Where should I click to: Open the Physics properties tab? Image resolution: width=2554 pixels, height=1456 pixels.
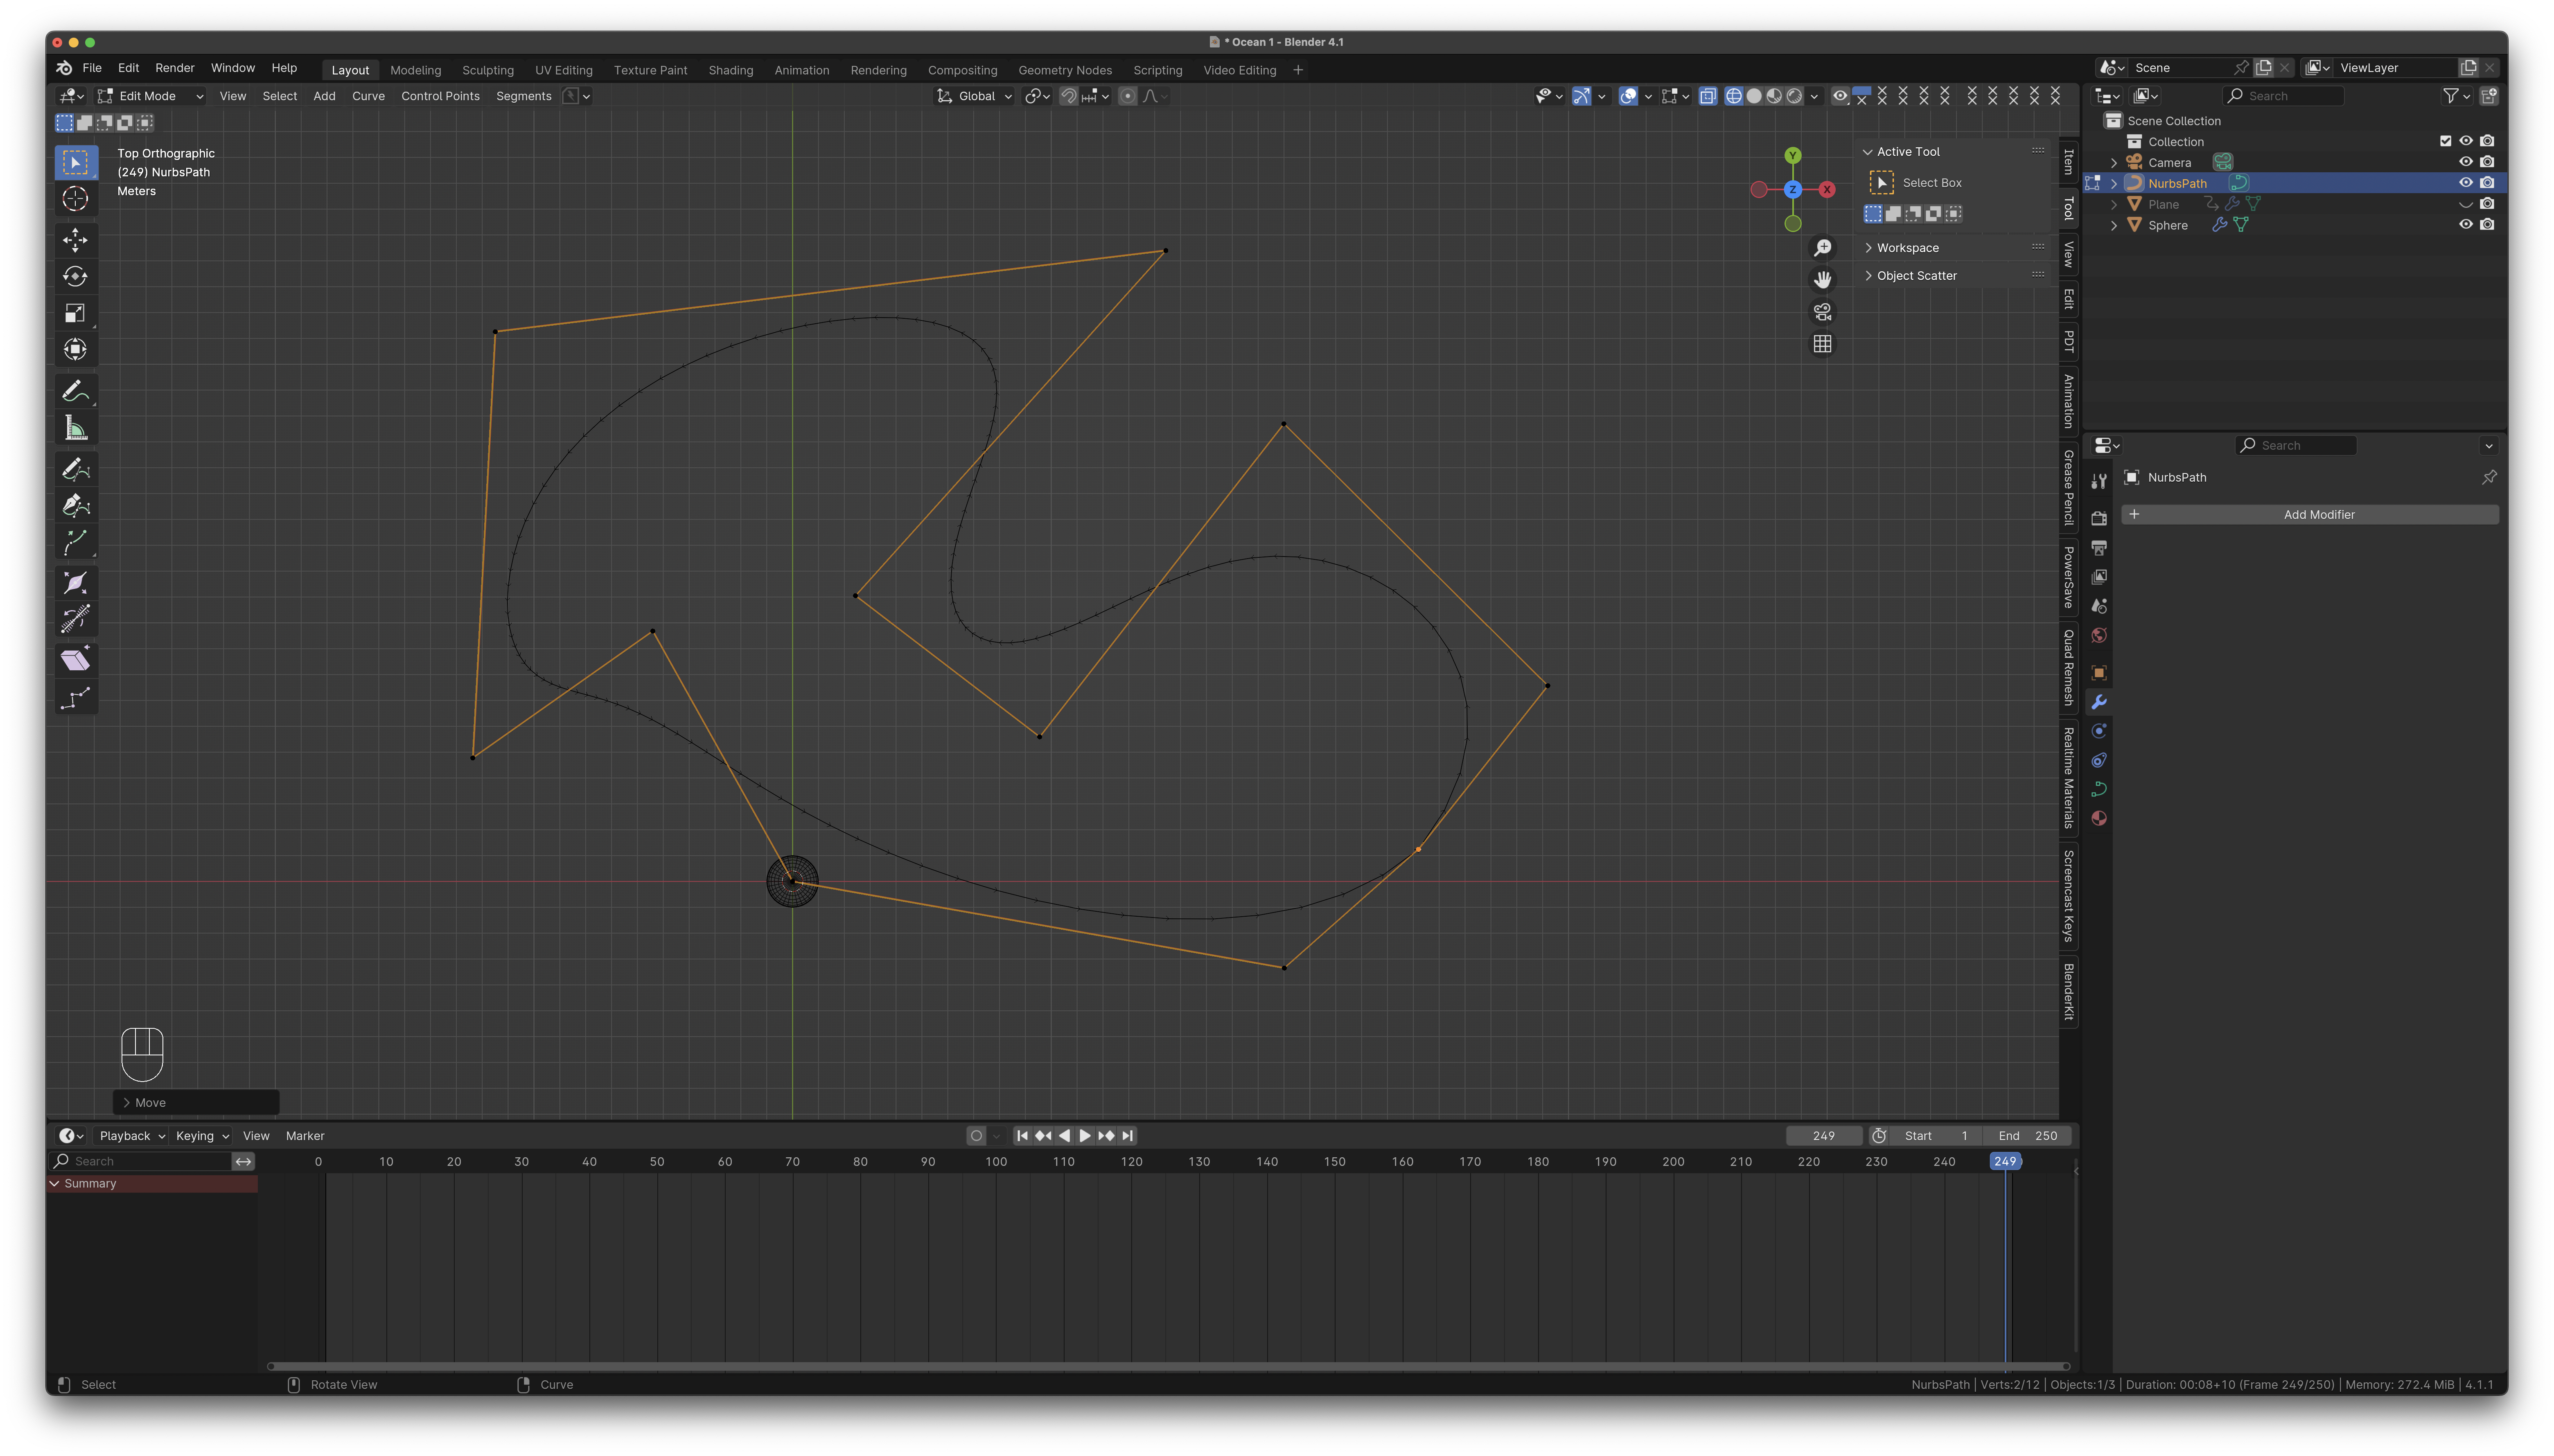pyautogui.click(x=2099, y=731)
